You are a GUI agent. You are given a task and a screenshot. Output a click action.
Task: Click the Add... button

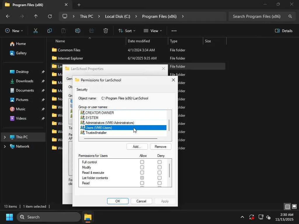click(137, 147)
